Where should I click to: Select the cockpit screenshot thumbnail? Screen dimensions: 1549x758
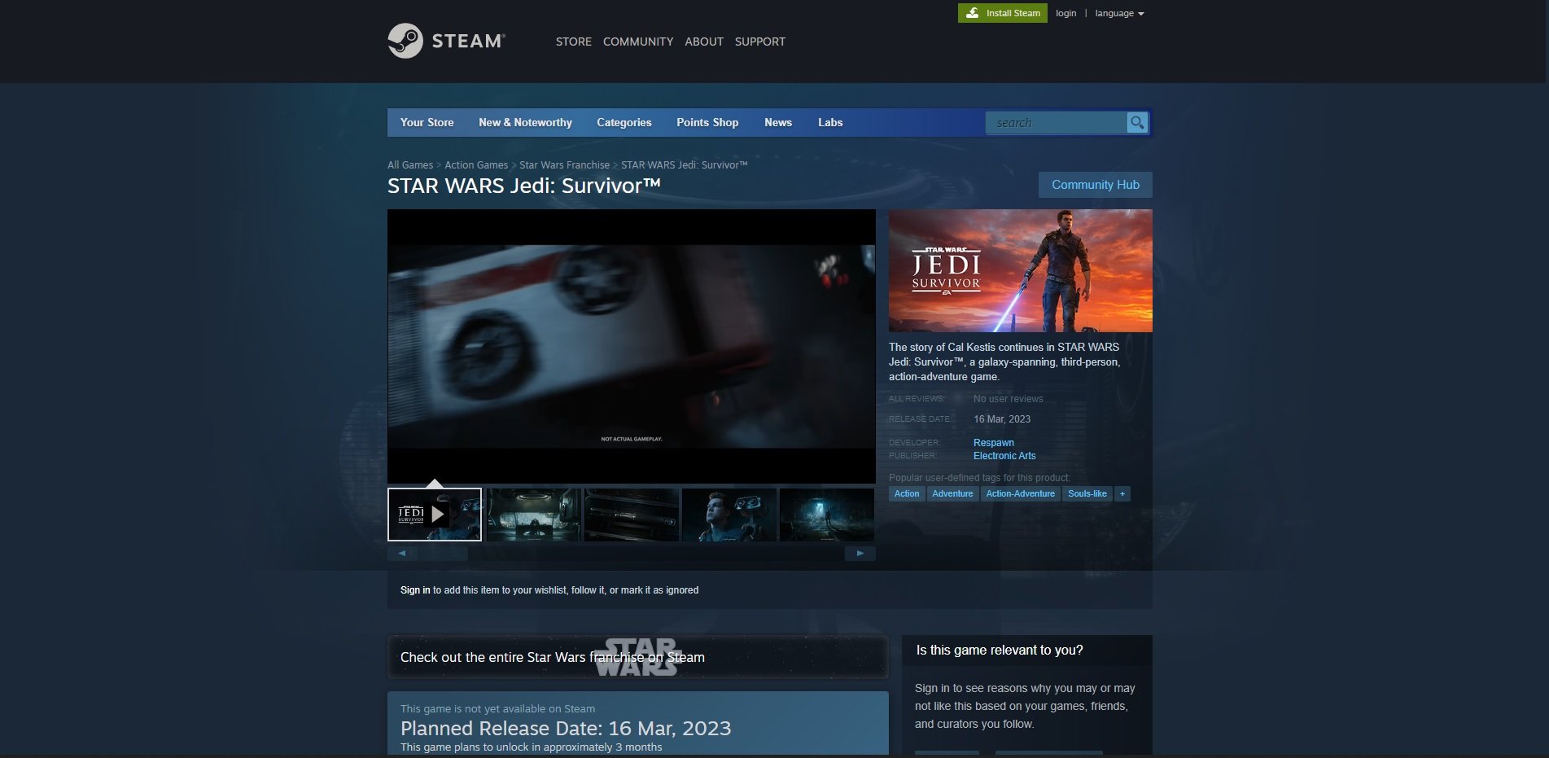(533, 515)
